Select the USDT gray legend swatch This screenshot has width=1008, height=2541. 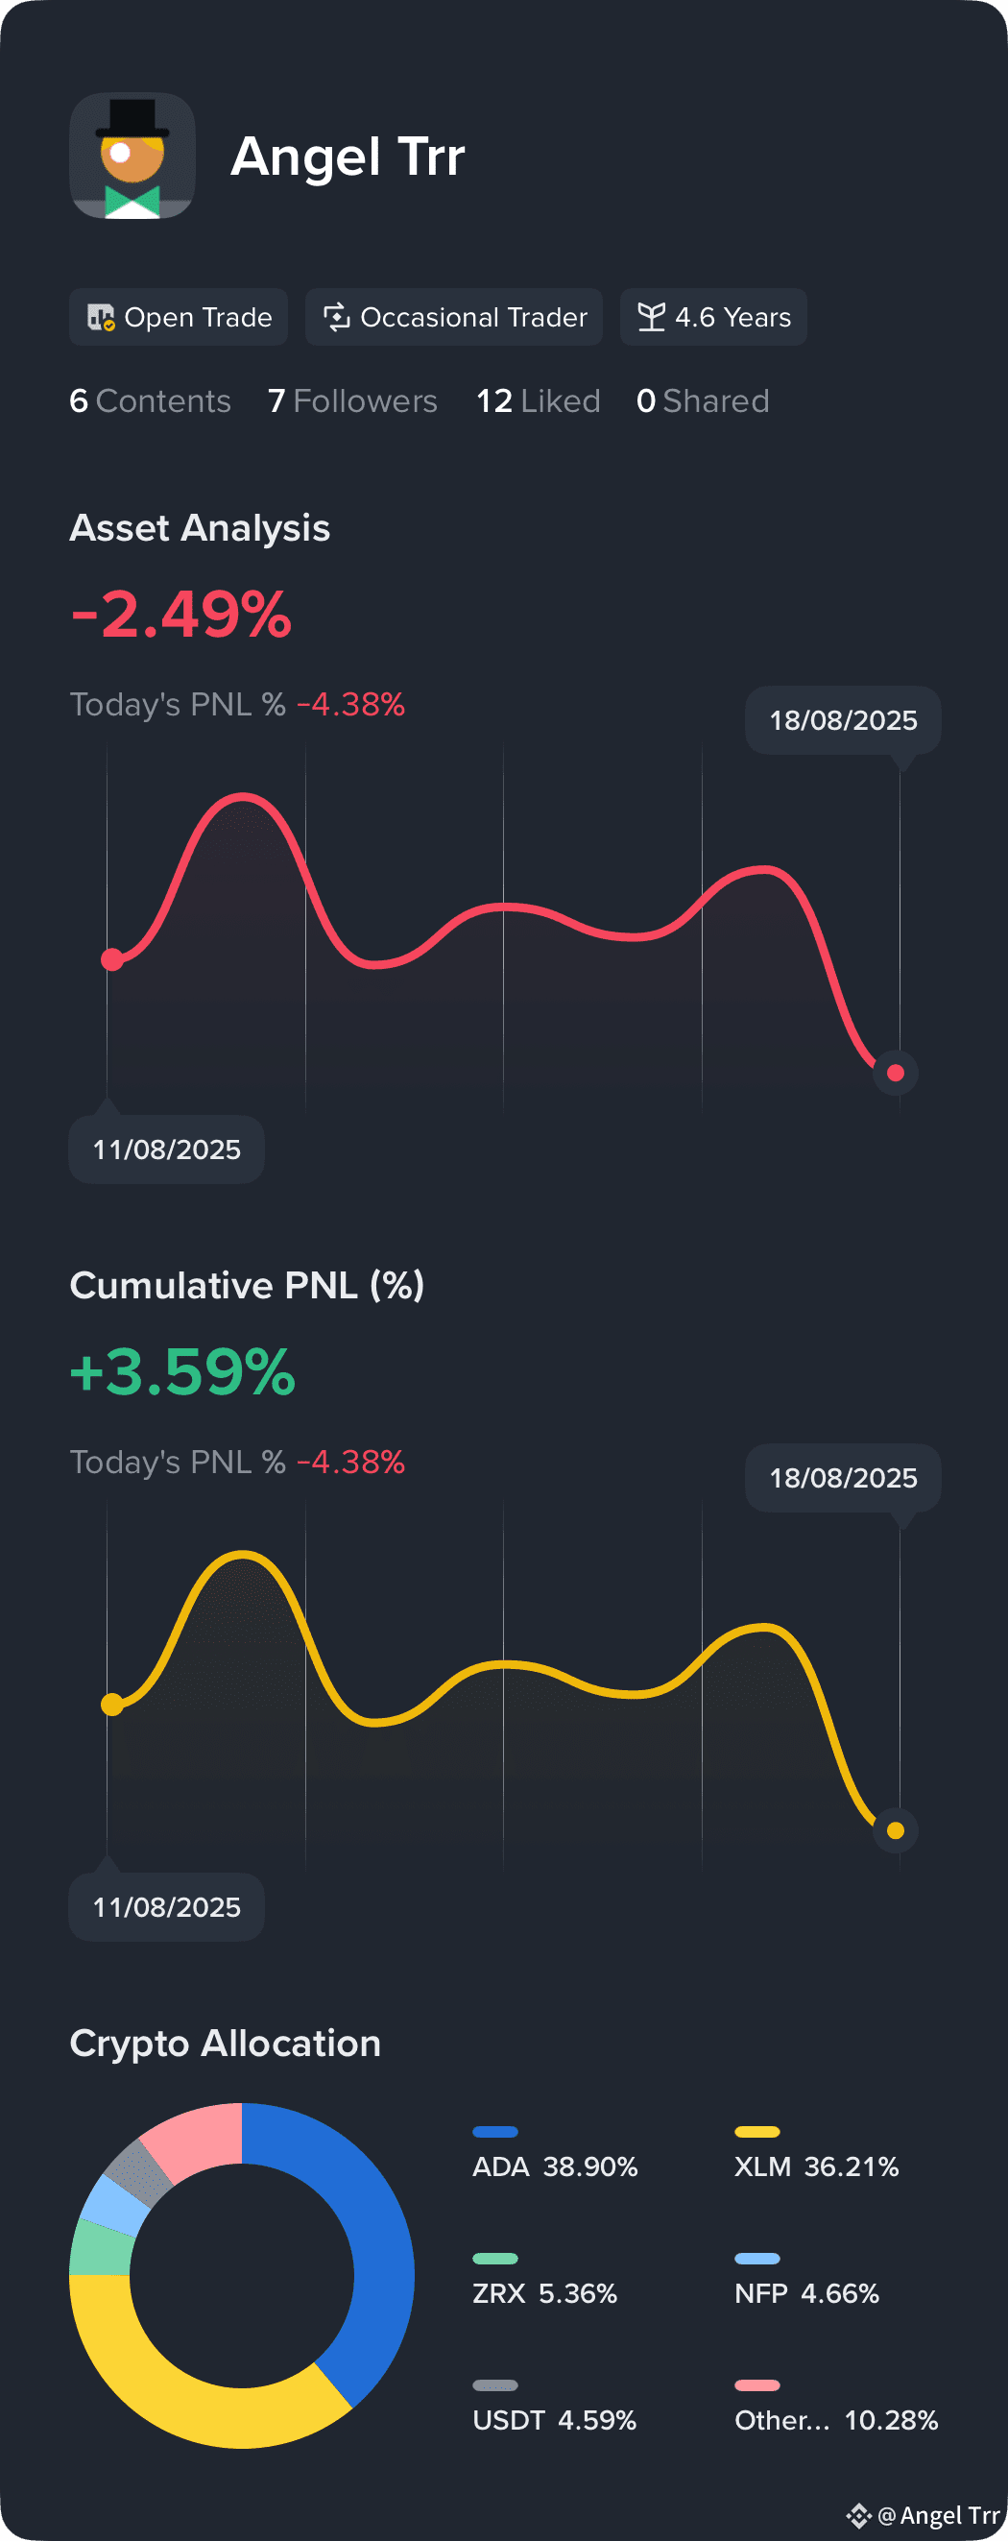tap(495, 2385)
